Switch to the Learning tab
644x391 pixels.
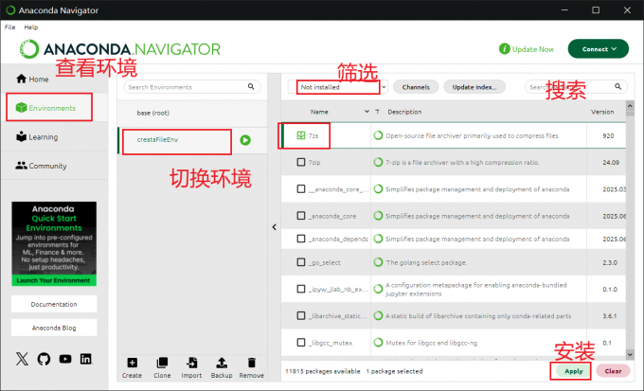(43, 137)
